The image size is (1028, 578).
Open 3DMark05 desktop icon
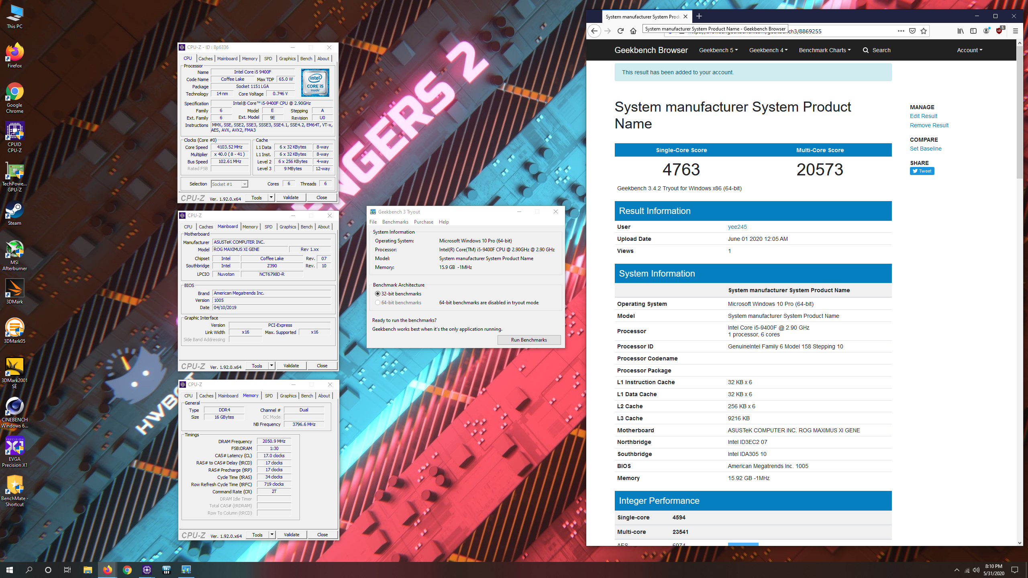click(14, 331)
